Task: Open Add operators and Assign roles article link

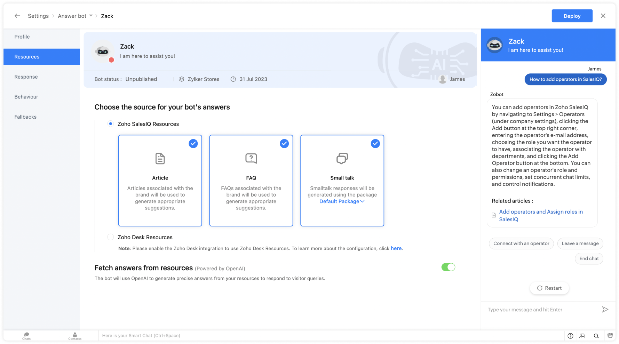Action: pos(541,215)
